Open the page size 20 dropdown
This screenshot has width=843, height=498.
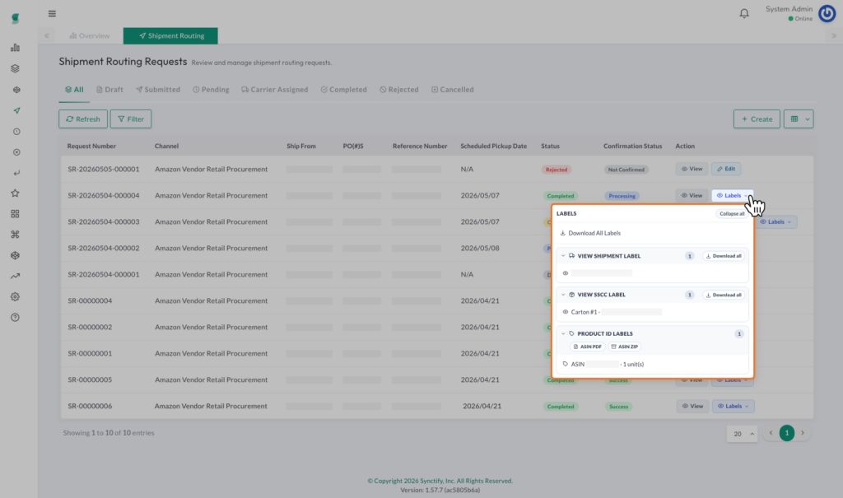[743, 434]
